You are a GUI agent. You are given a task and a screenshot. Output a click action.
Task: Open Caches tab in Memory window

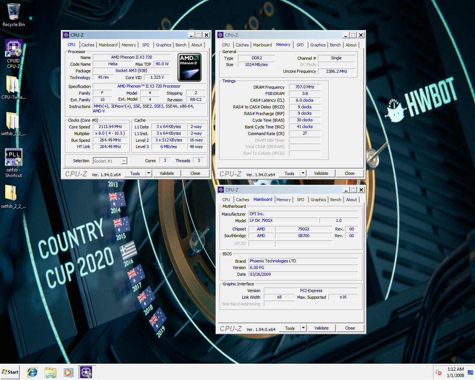coord(242,45)
